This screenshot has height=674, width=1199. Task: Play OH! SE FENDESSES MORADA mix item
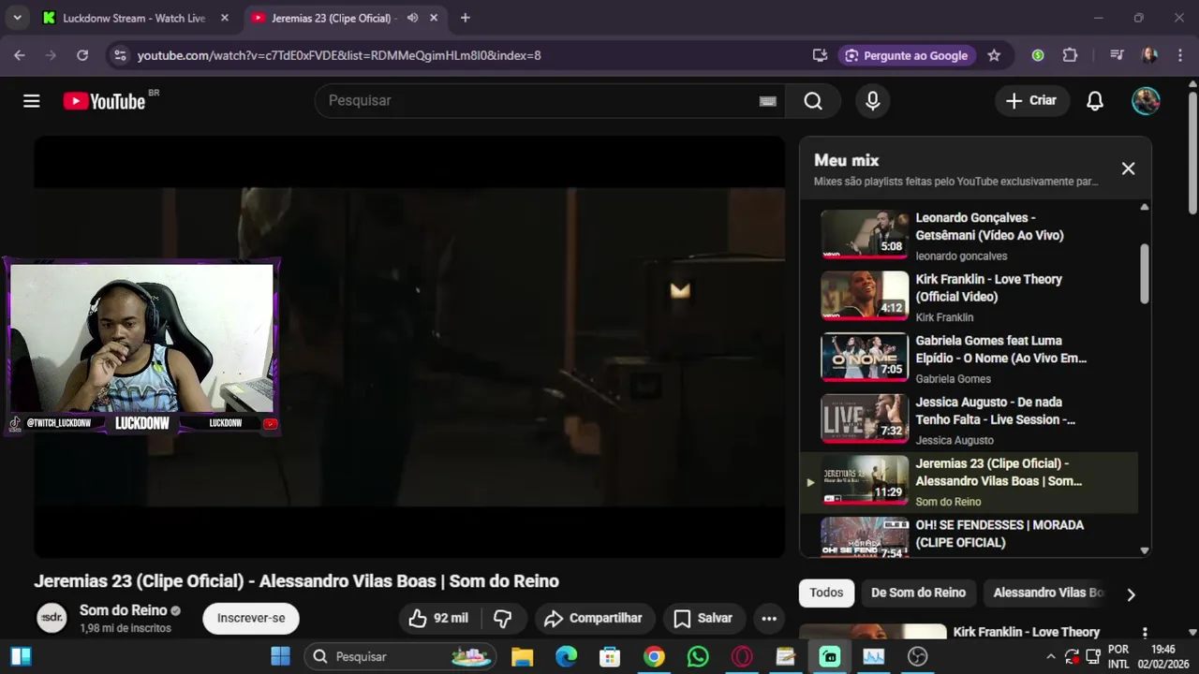969,536
